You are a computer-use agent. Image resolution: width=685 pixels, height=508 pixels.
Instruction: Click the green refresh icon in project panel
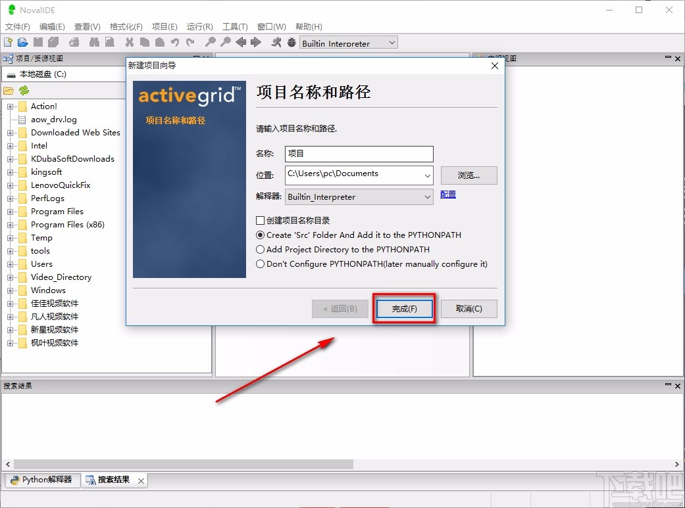[x=24, y=90]
